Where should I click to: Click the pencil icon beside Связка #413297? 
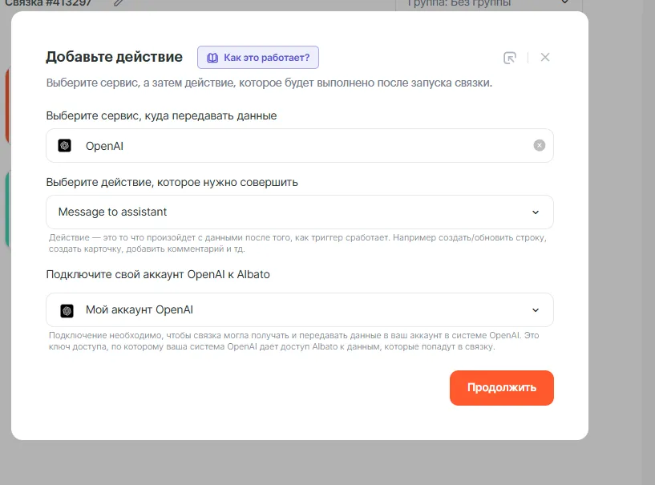(x=119, y=2)
